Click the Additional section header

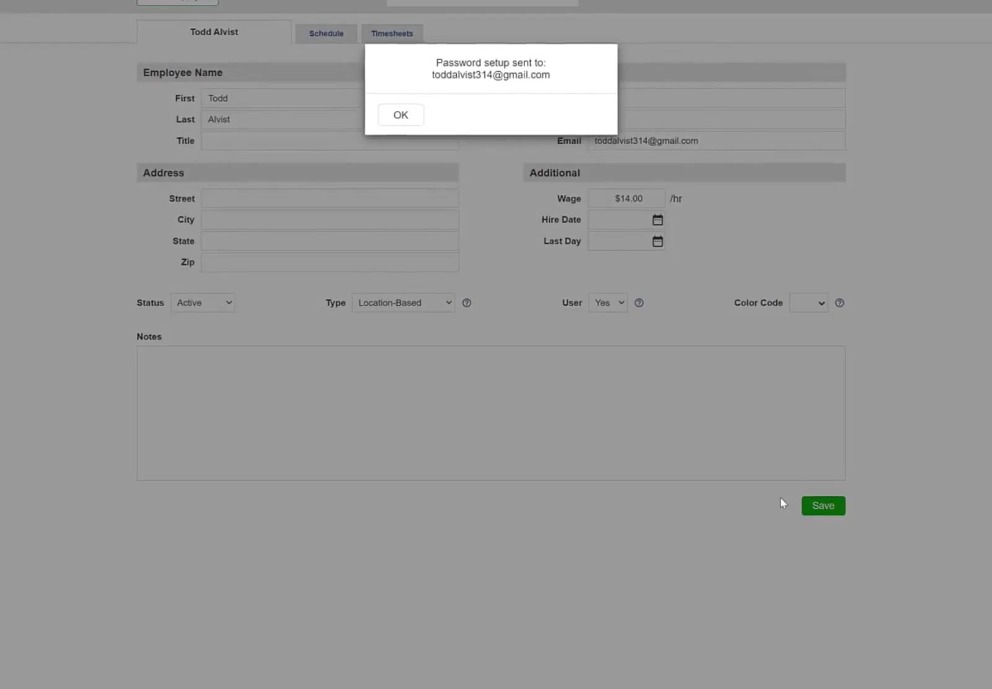coord(684,173)
